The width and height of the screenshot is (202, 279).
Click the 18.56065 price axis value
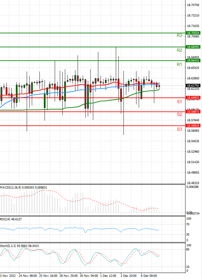click(x=193, y=131)
